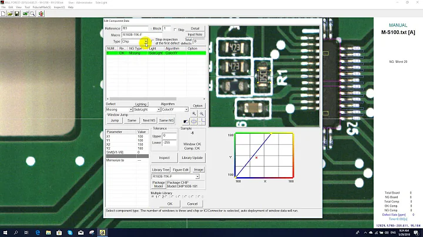Screen dimensions: 423x237
Task: Open the Inspect(I) menu
Action: 59,7
